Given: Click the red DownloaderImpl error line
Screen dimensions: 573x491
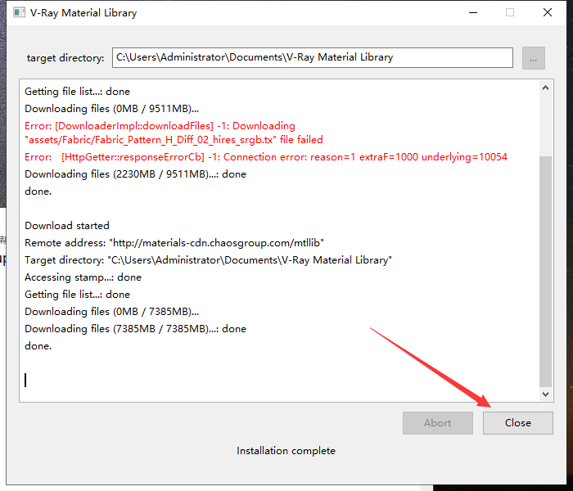Looking at the screenshot, I should tap(160, 126).
